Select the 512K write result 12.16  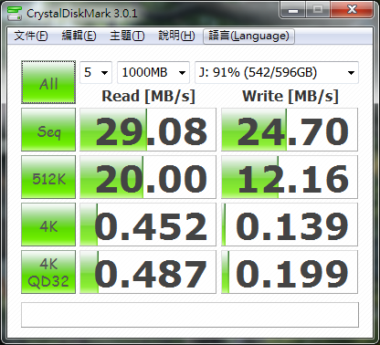tap(290, 177)
